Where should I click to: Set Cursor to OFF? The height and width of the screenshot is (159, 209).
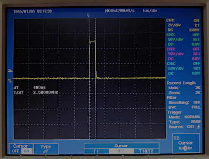pyautogui.click(x=15, y=151)
